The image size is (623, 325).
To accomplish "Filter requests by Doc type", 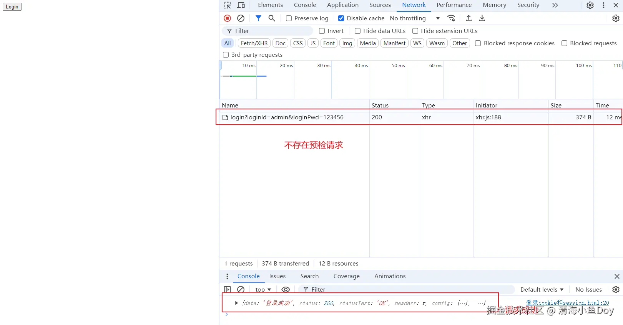I will (x=280, y=43).
